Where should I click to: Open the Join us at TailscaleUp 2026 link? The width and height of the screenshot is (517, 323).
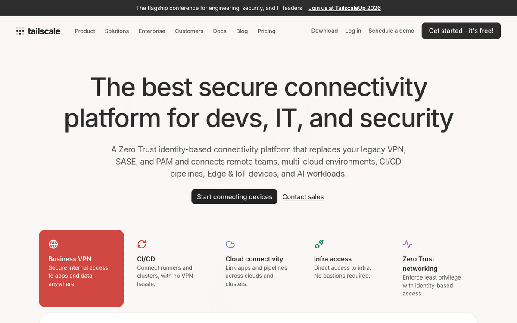(x=345, y=8)
